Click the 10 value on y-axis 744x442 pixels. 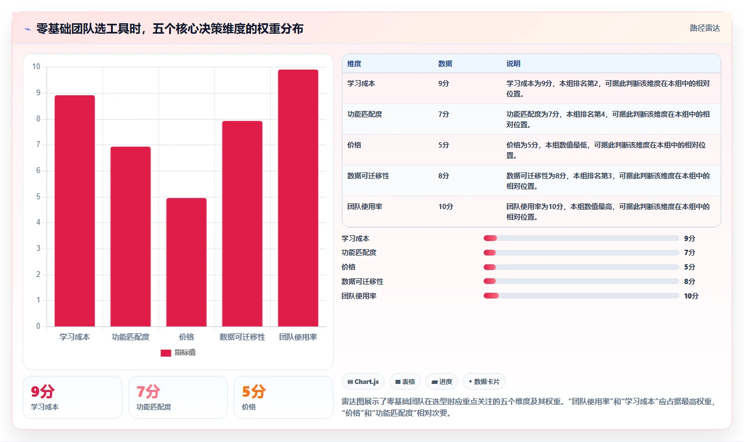point(36,67)
